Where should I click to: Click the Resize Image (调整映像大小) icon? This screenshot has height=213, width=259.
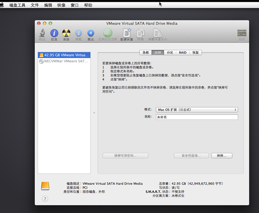[158, 33]
